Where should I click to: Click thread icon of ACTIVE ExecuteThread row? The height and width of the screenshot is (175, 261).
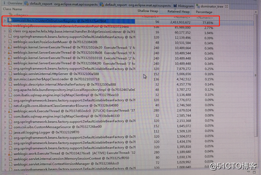tap(10, 153)
